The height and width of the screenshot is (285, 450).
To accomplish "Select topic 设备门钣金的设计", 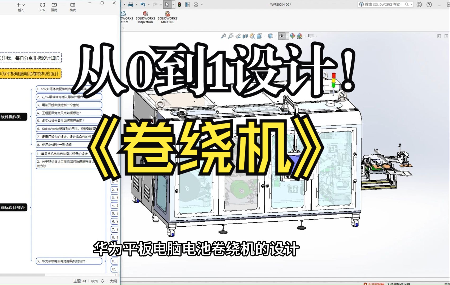I will coord(69,137).
